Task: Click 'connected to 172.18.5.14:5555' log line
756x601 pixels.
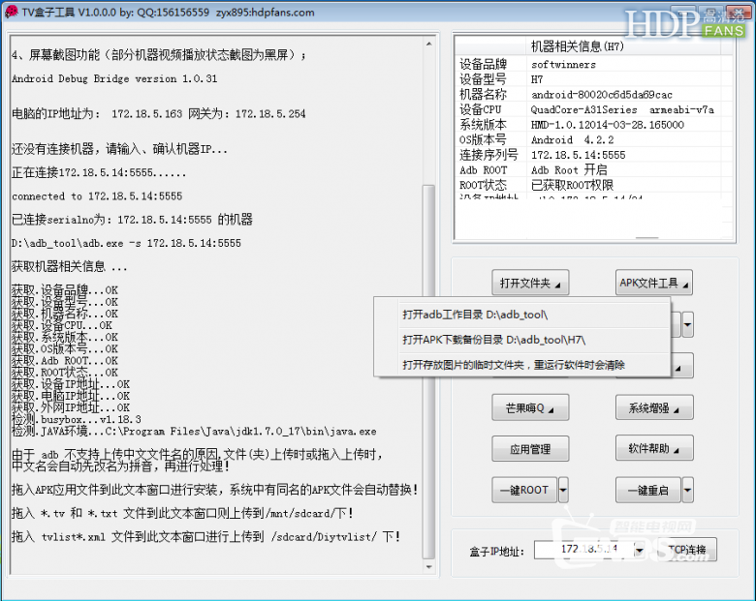Action: 97,196
